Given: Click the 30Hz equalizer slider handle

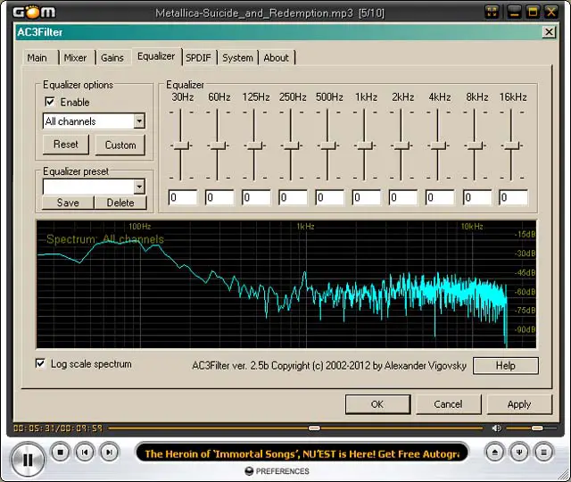Looking at the screenshot, I should [x=181, y=145].
